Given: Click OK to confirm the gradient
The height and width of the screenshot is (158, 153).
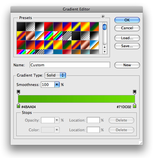Looking at the screenshot, I should [127, 20].
